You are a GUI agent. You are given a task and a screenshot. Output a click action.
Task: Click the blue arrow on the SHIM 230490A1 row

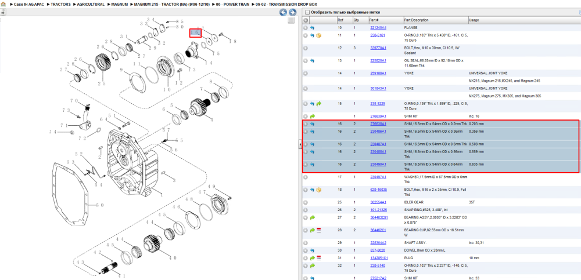coord(312,164)
